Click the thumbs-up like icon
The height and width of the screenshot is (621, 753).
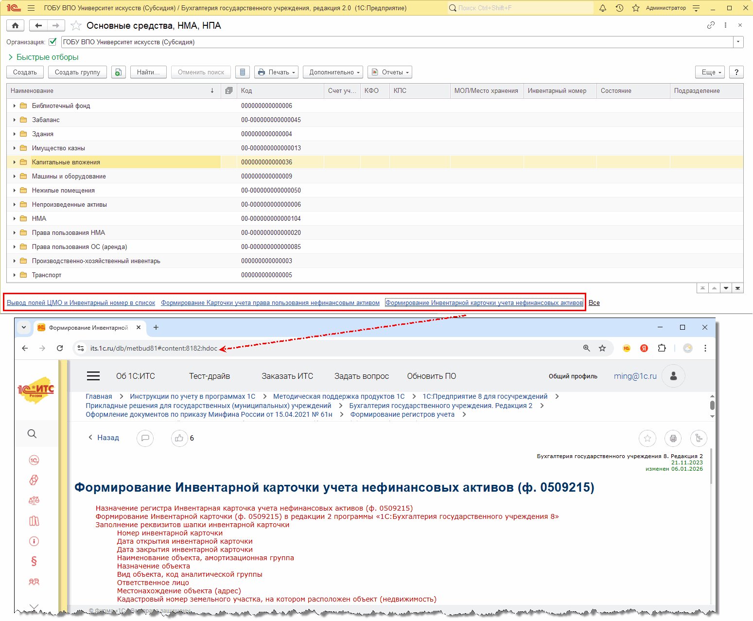click(x=179, y=438)
